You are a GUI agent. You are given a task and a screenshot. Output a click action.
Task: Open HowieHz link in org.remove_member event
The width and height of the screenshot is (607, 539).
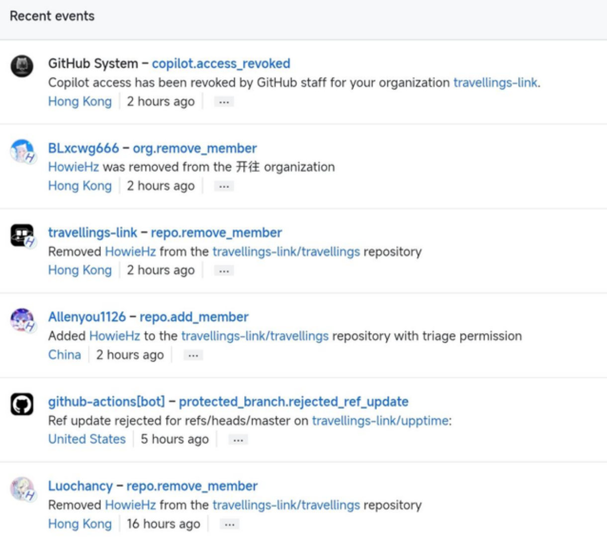(74, 167)
